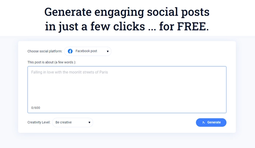This screenshot has height=148, width=255.
Task: Click the 0/600 character counter
Action: coord(36,108)
